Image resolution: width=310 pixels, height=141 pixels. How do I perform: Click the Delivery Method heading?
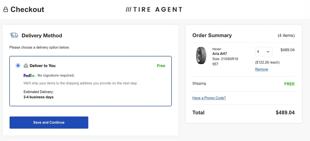(42, 36)
